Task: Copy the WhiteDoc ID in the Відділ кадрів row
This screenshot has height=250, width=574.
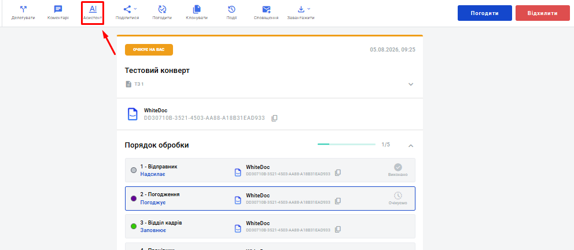Action: pos(338,229)
